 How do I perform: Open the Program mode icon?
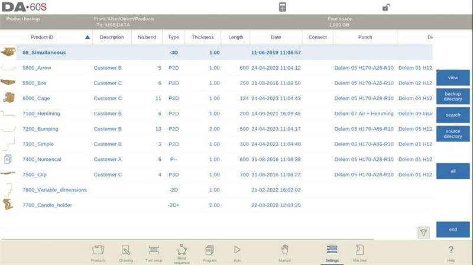tap(209, 253)
